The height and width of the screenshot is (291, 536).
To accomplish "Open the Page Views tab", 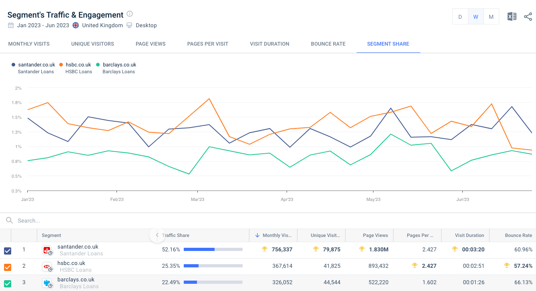I will [x=151, y=44].
